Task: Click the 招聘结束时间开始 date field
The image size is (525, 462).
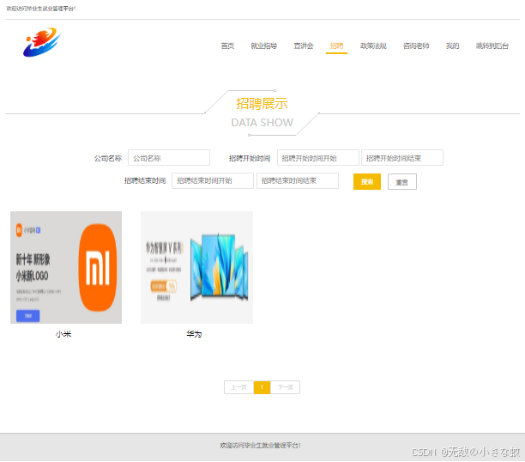Action: tap(213, 180)
